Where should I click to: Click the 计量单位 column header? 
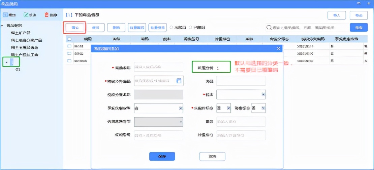click(x=222, y=39)
